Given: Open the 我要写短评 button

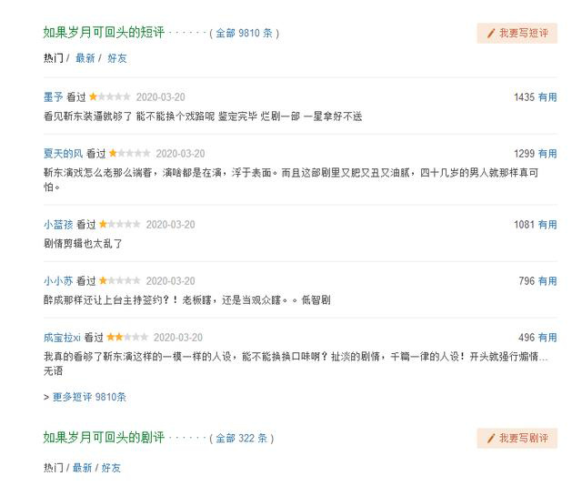Looking at the screenshot, I should [517, 33].
